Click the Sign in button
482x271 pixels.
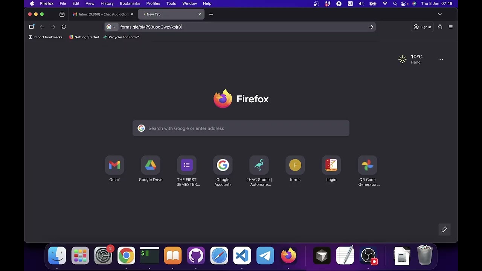pyautogui.click(x=422, y=27)
